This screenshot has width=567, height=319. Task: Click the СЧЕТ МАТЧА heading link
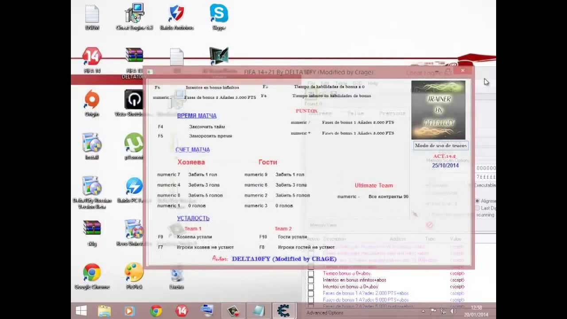tap(193, 150)
